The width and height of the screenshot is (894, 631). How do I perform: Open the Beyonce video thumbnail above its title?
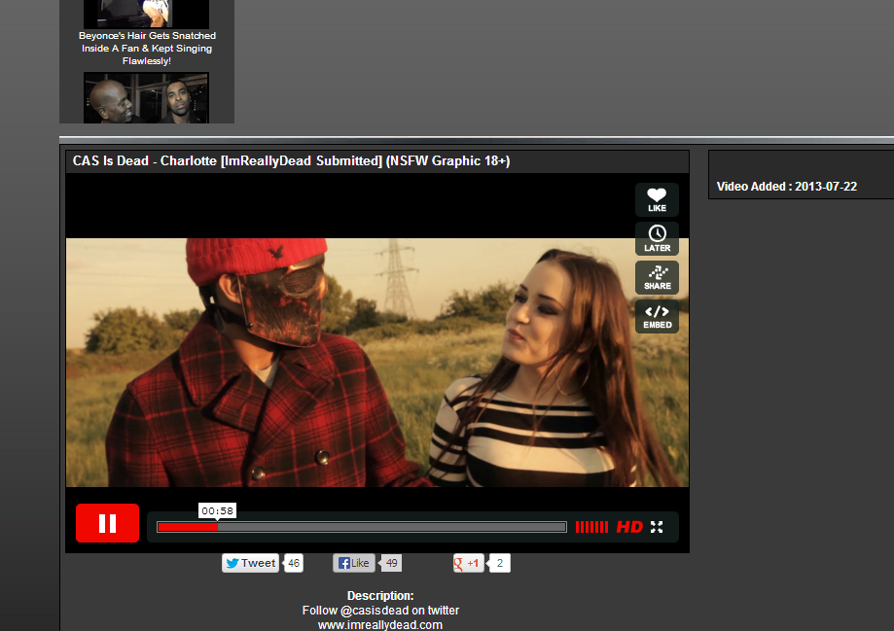tap(147, 14)
